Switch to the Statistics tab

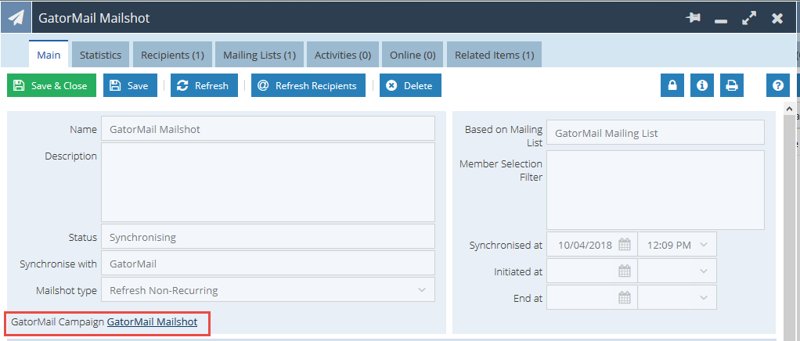point(100,55)
